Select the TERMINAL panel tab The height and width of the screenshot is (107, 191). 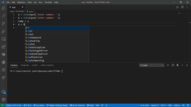pos(14,65)
